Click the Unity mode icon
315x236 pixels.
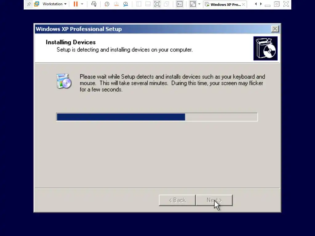pyautogui.click(x=166, y=4)
